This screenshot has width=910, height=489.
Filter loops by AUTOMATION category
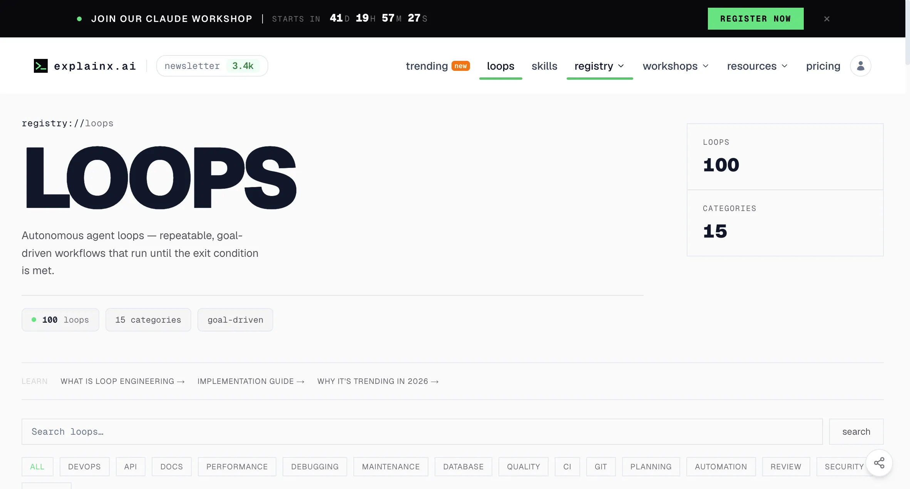721,467
